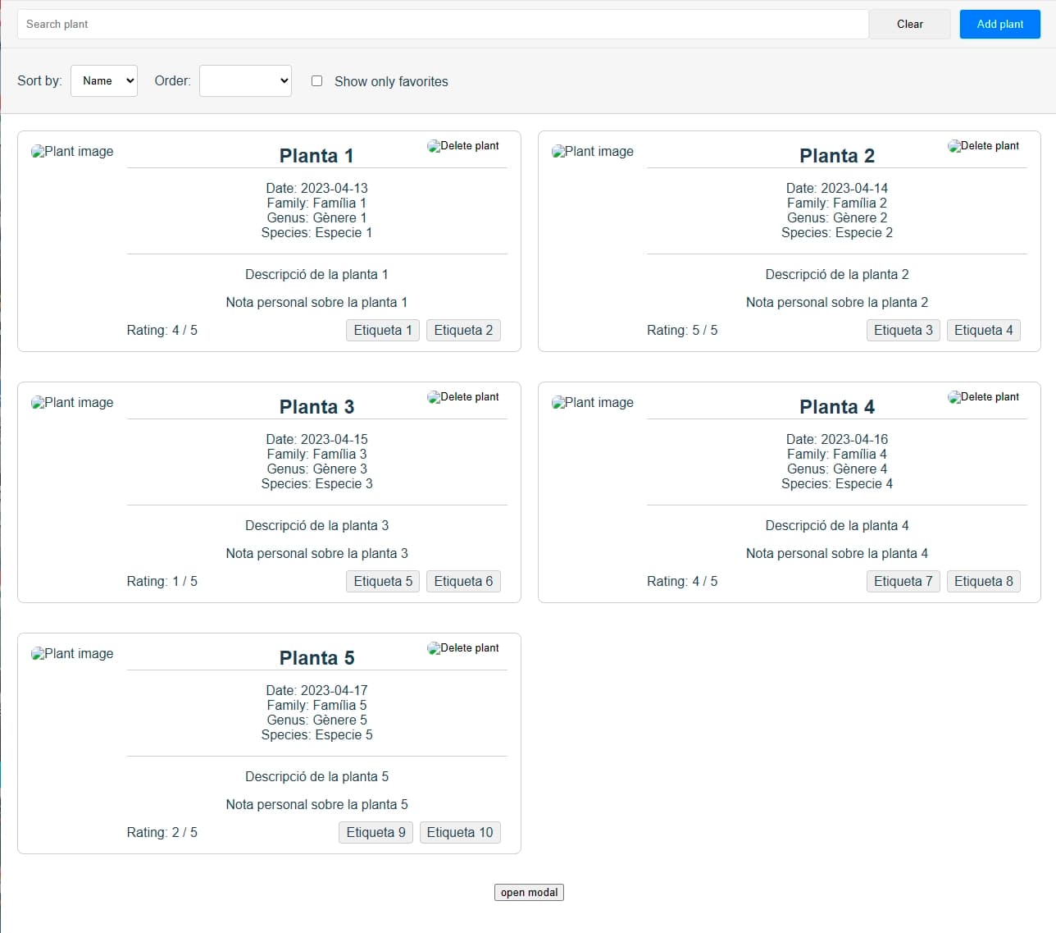
Task: Select the Etiqueta 2 tag
Action: 463,330
